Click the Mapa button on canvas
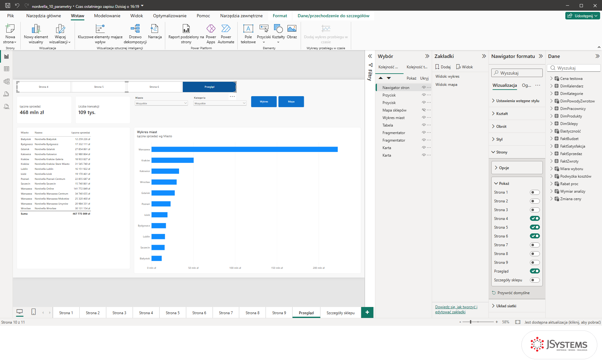Screen dimensions: 602x364 (291, 101)
